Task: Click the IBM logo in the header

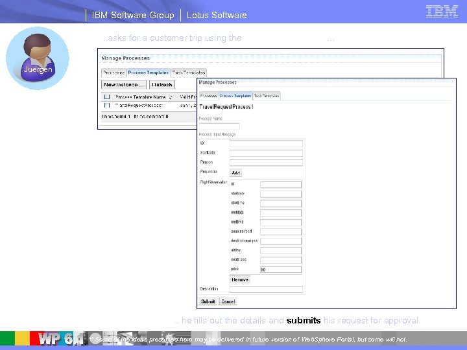Action: pos(442,12)
